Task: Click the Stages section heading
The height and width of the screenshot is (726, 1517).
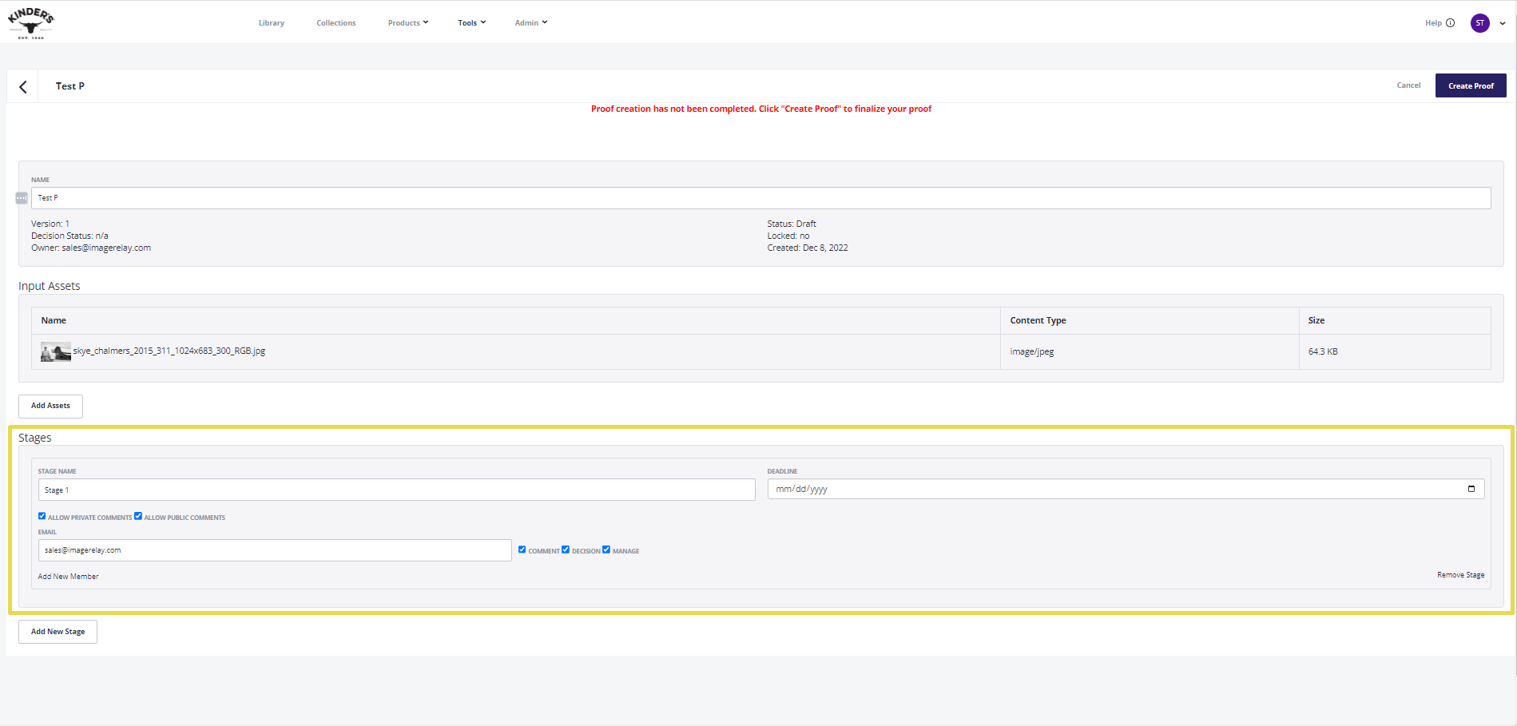Action: 35,438
